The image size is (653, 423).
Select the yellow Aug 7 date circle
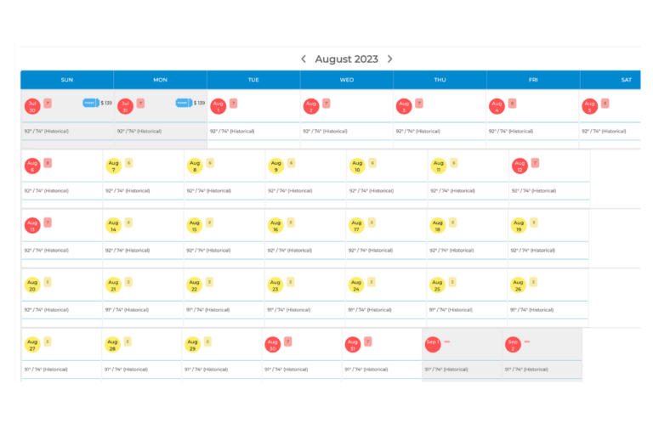tap(114, 166)
